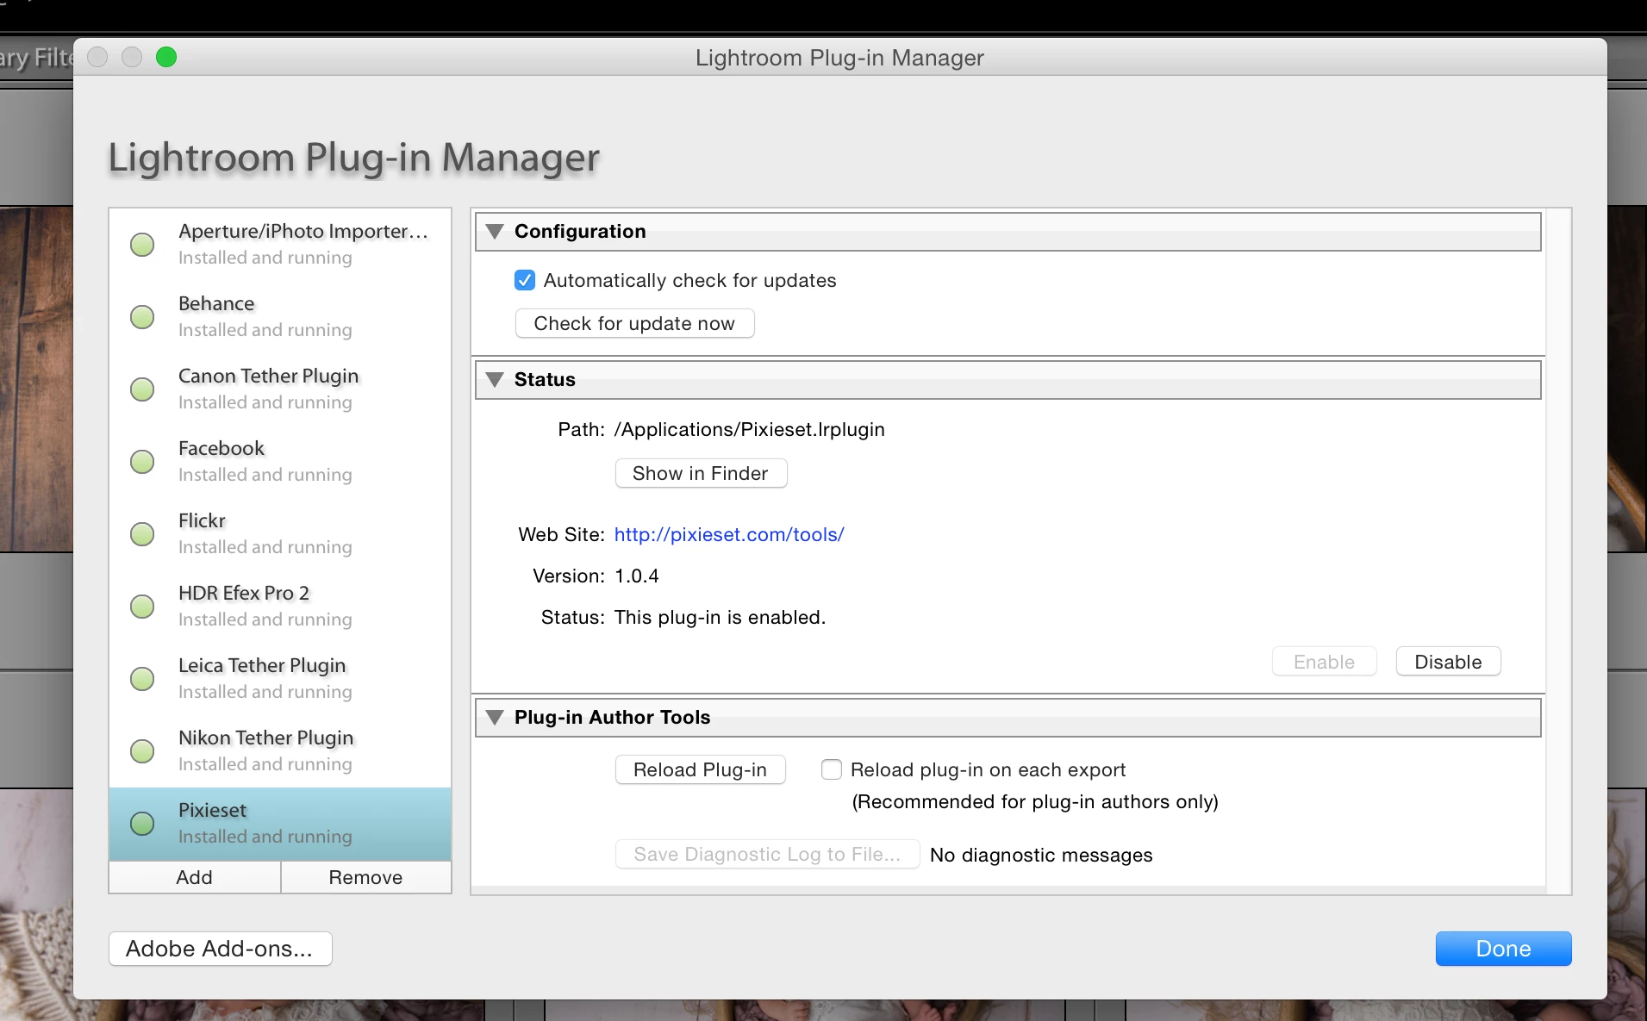Click the greyed-out Enable button
The height and width of the screenshot is (1021, 1647).
pos(1324,662)
